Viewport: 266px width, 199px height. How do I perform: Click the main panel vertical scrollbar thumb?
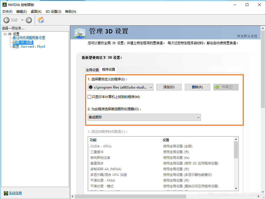pyautogui.click(x=263, y=69)
